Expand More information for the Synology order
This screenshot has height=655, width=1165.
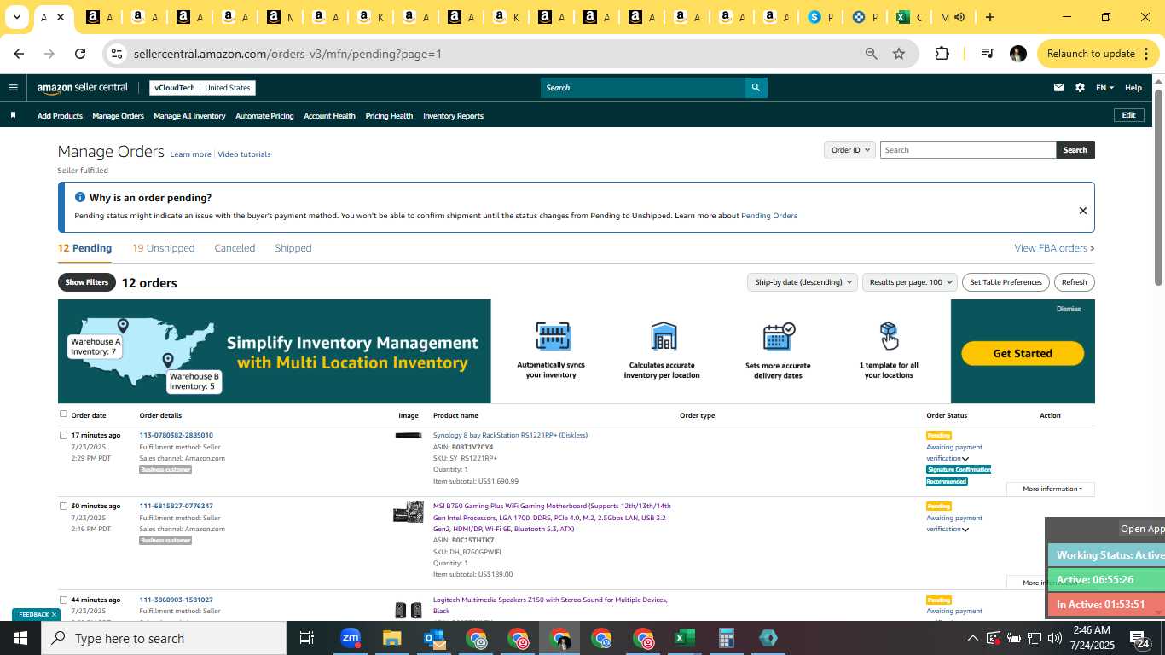[x=1051, y=489]
